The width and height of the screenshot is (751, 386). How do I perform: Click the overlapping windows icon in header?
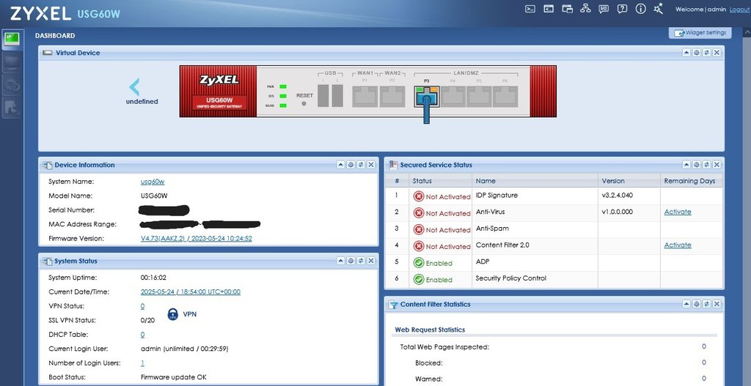point(567,9)
